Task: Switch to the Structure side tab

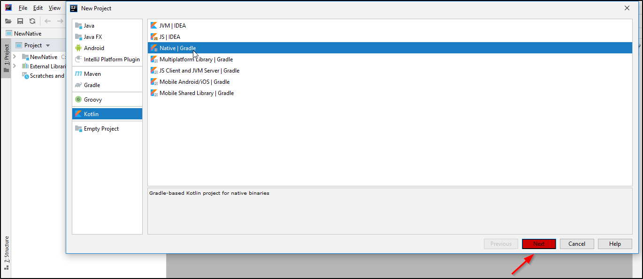Action: (x=6, y=250)
